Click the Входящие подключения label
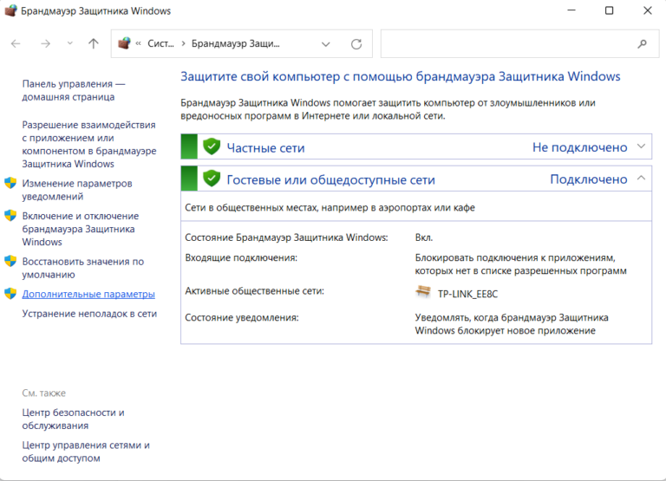This screenshot has height=481, width=666. click(241, 257)
